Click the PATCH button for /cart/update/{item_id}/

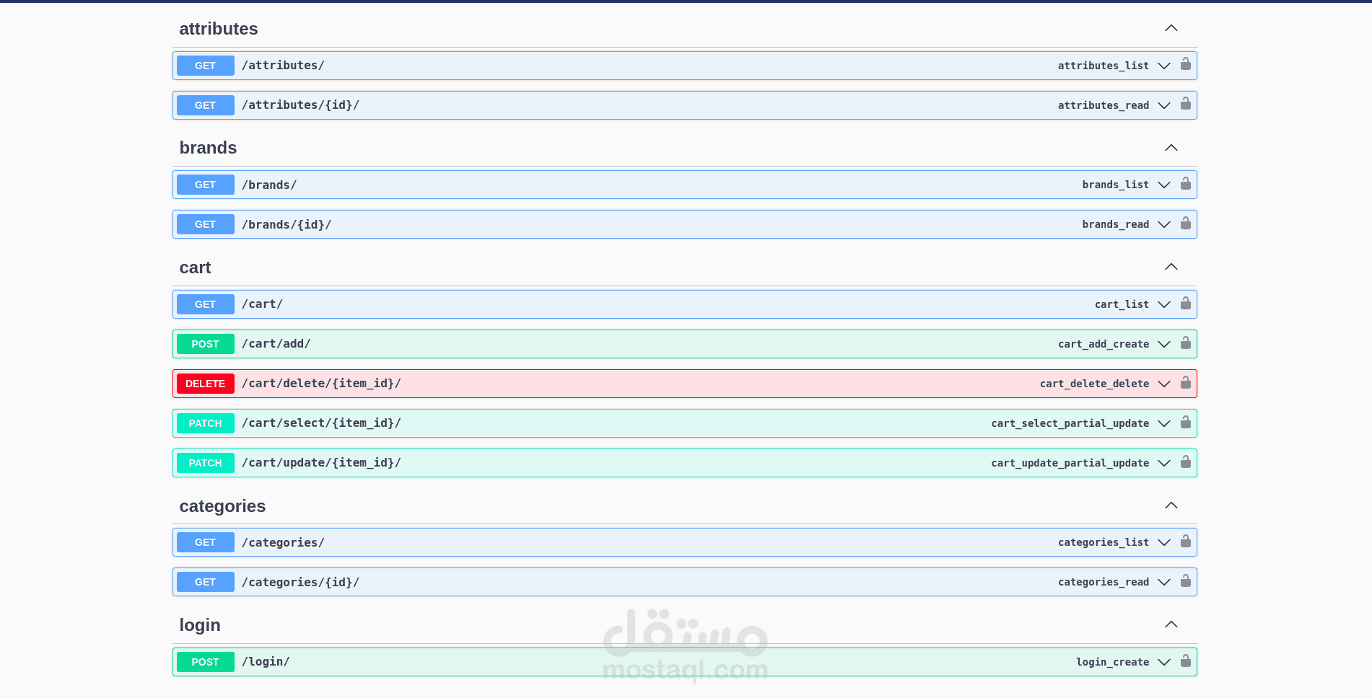point(206,463)
